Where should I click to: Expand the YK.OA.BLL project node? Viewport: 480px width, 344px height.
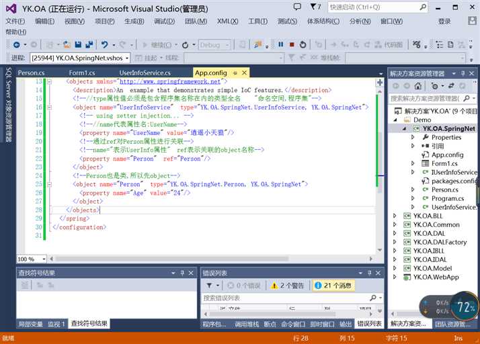395,216
